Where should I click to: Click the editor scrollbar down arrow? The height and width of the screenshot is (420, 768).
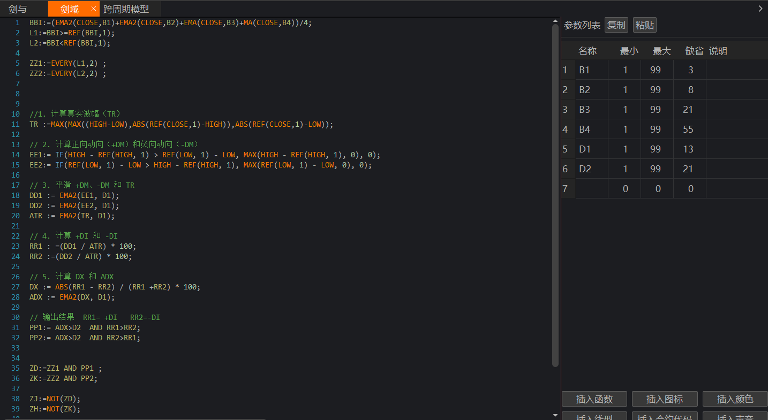[x=555, y=415]
